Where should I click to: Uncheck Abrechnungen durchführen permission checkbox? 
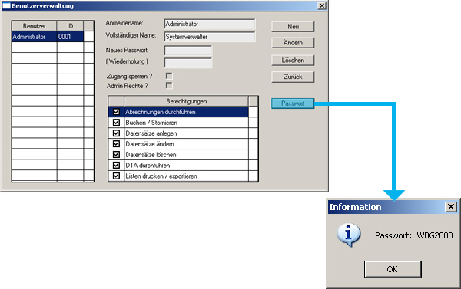117,112
